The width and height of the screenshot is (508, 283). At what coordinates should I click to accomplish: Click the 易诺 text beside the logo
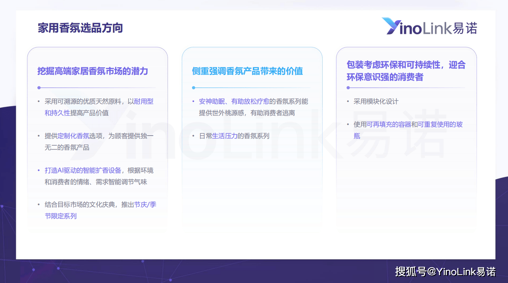pyautogui.click(x=465, y=28)
